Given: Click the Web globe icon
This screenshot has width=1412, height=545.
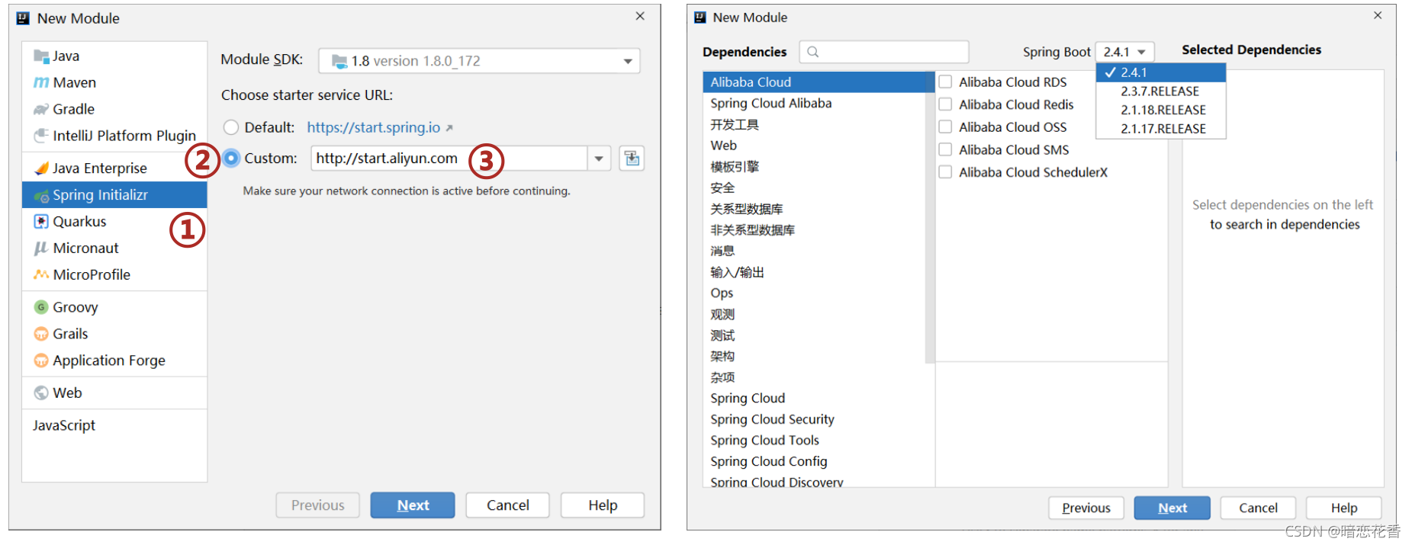Looking at the screenshot, I should click(x=41, y=393).
